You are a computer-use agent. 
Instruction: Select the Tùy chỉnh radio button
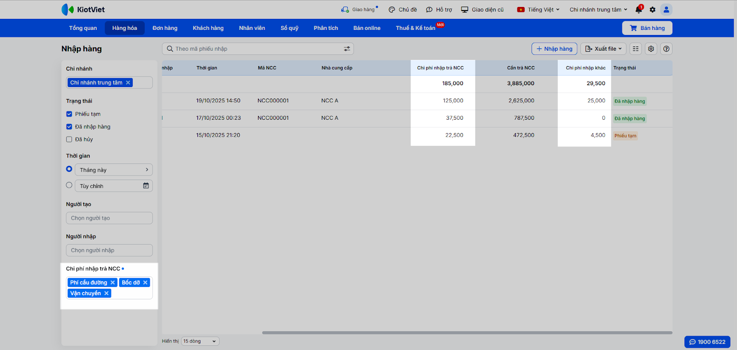[69, 185]
